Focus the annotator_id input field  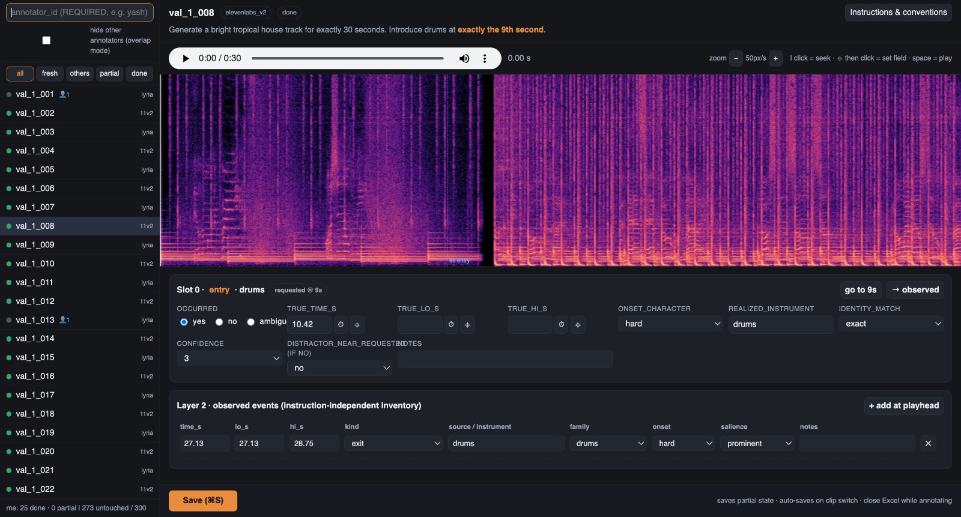[80, 12]
